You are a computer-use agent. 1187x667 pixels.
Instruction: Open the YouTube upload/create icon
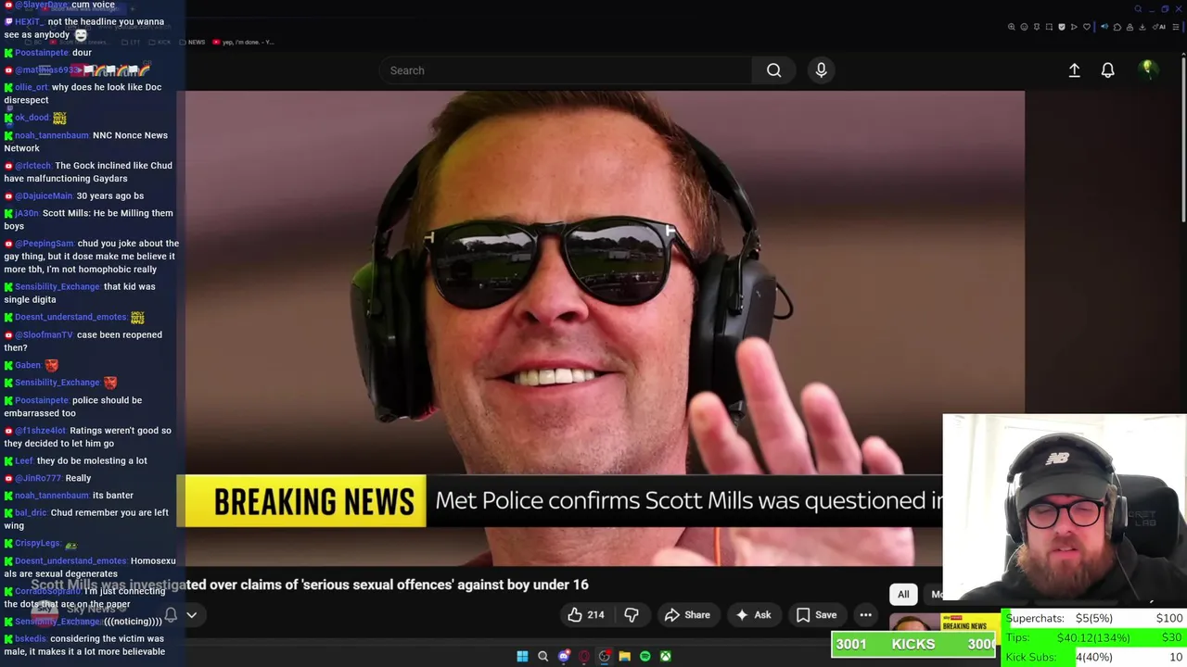[x=1074, y=70]
